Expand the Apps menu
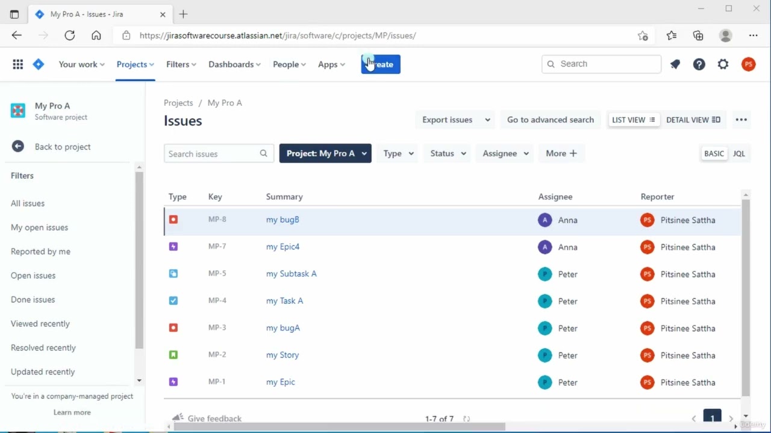The height and width of the screenshot is (433, 771). (331, 64)
